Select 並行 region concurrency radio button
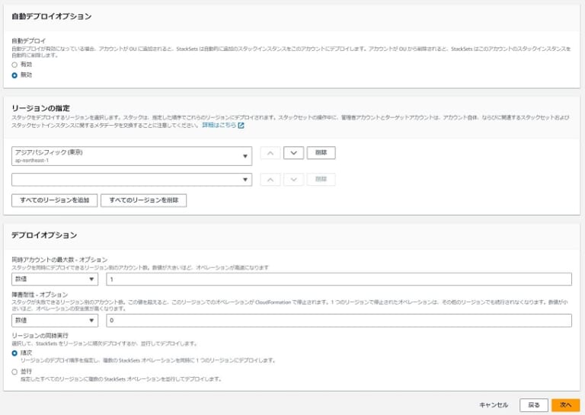The height and width of the screenshot is (415, 585). pyautogui.click(x=14, y=372)
